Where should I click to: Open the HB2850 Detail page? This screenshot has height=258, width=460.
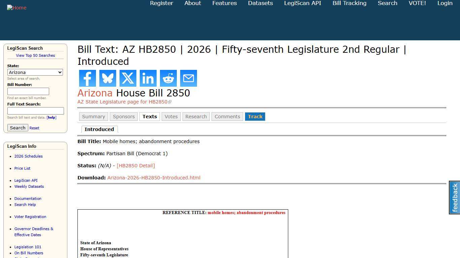(x=136, y=165)
